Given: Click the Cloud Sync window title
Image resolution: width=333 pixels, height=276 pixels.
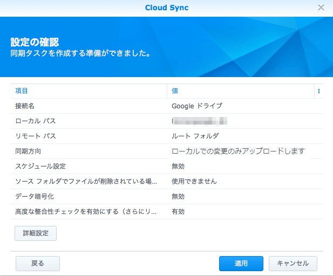Looking at the screenshot, I should 167,8.
